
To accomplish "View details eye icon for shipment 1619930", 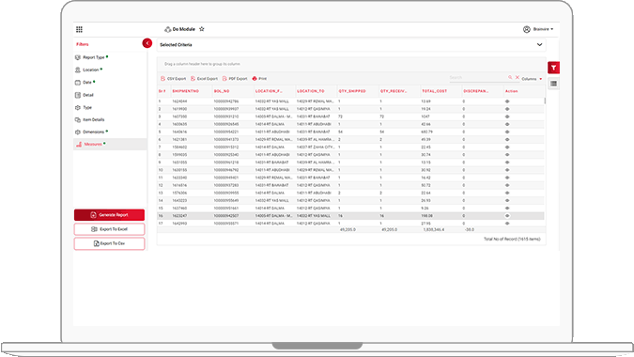I will [507, 109].
